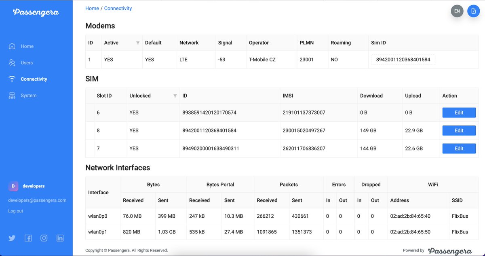Click the System server icon in sidebar
The width and height of the screenshot is (485, 256).
pos(12,96)
